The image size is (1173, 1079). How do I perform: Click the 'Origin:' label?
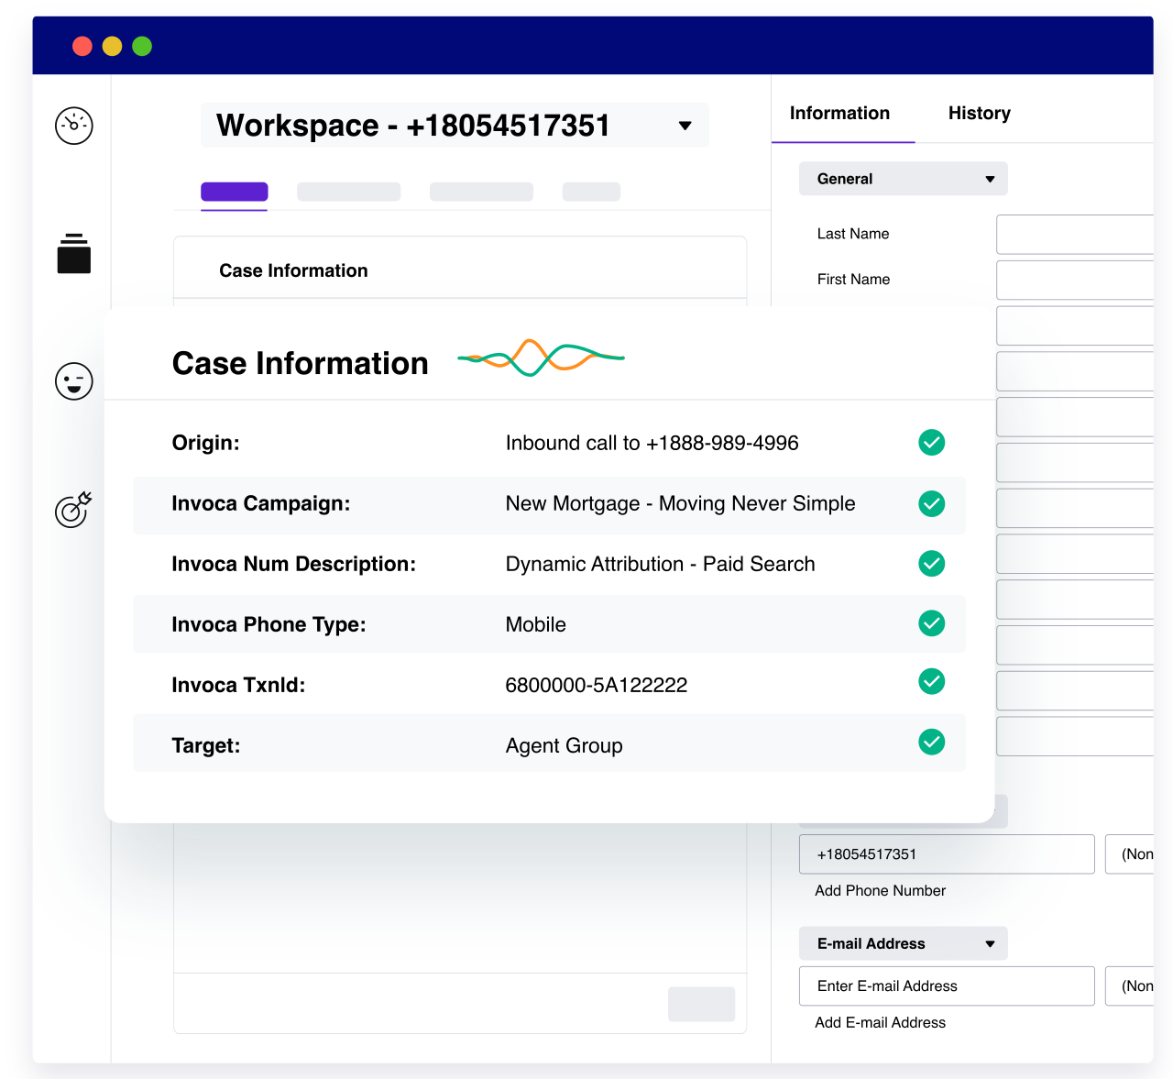[x=206, y=443]
